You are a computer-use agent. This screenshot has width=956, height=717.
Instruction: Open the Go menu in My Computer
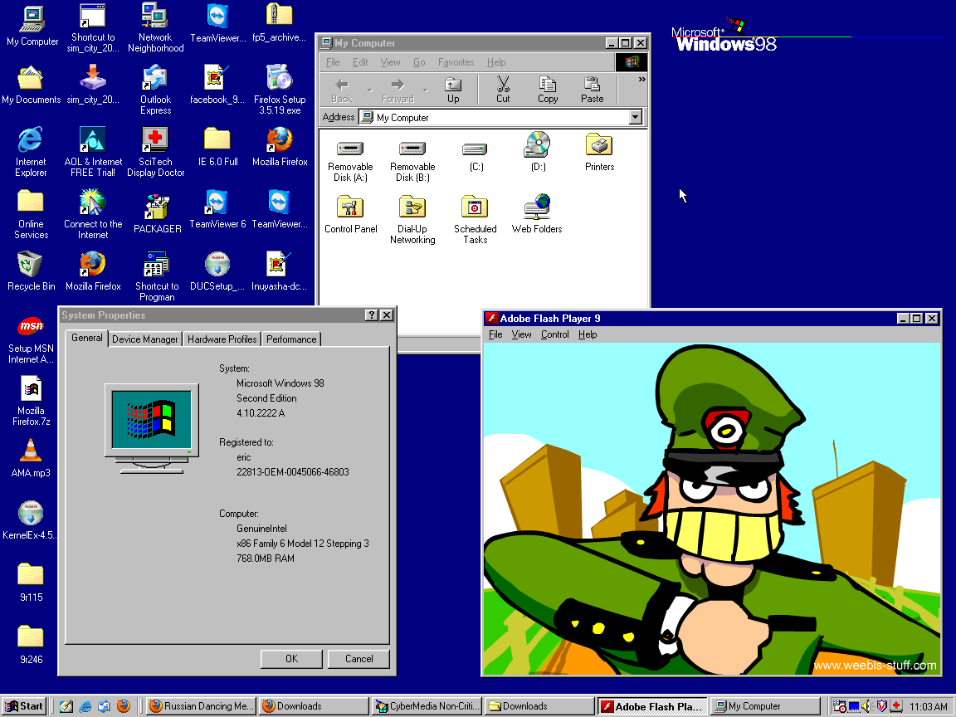(419, 62)
